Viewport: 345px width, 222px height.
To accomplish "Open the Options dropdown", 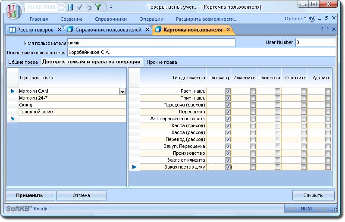I will (295, 19).
